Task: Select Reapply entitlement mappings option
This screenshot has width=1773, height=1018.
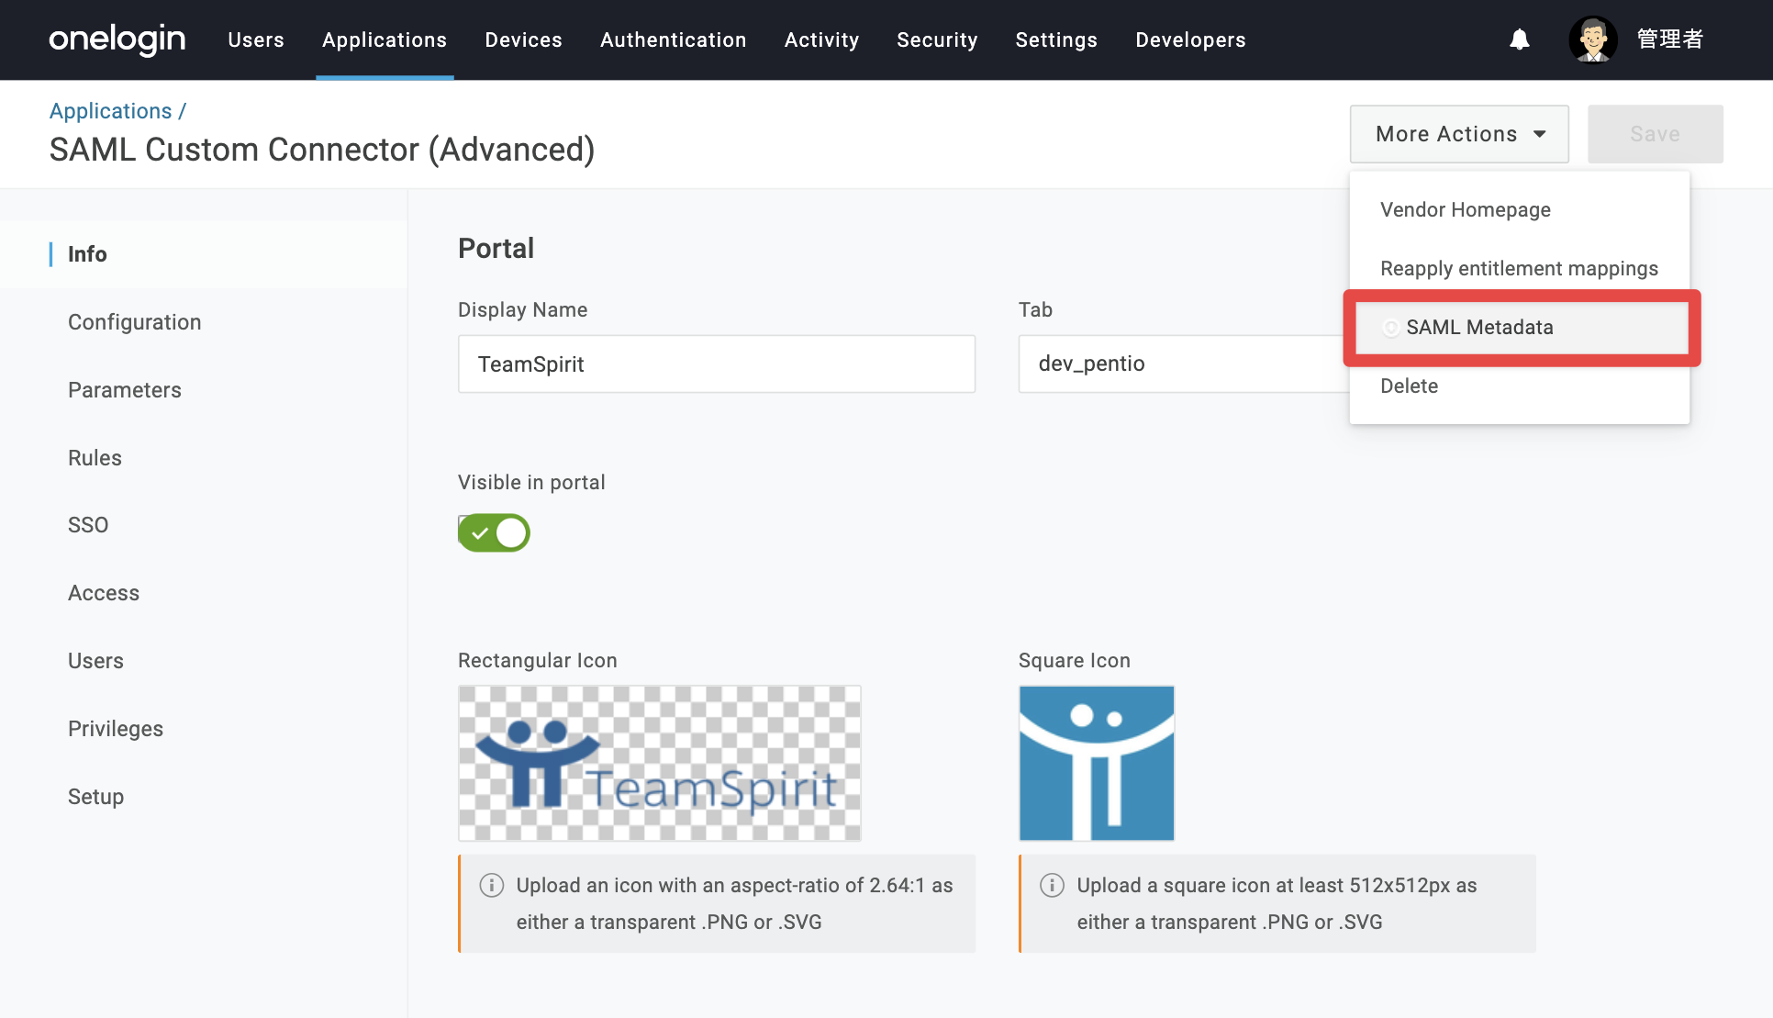Action: click(1519, 269)
